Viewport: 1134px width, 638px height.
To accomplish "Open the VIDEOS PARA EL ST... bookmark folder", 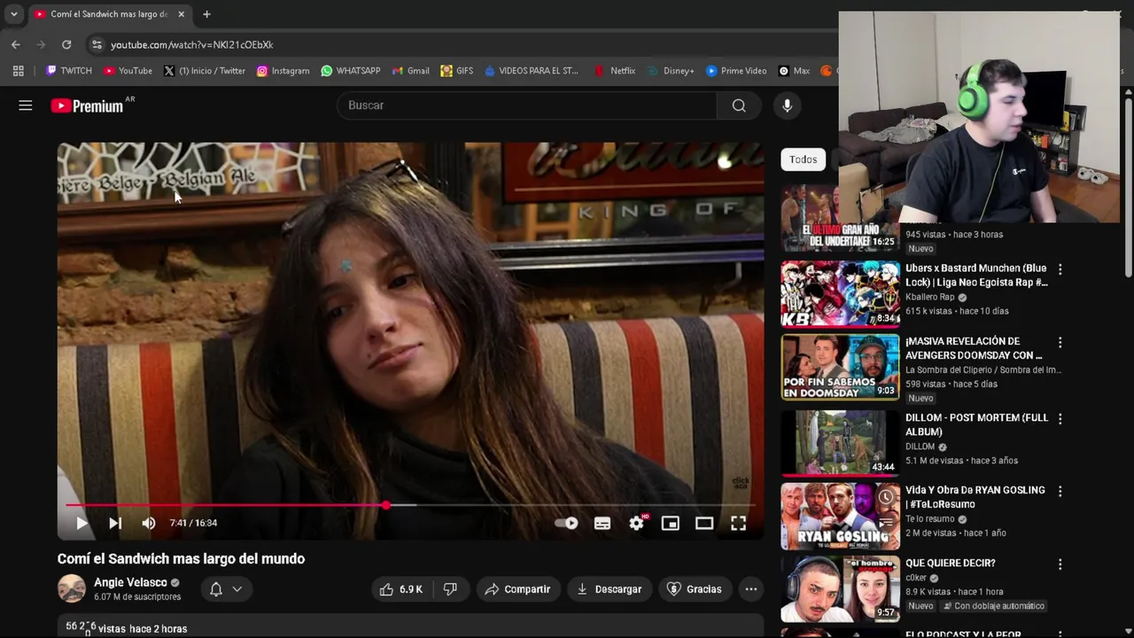I will pos(531,71).
